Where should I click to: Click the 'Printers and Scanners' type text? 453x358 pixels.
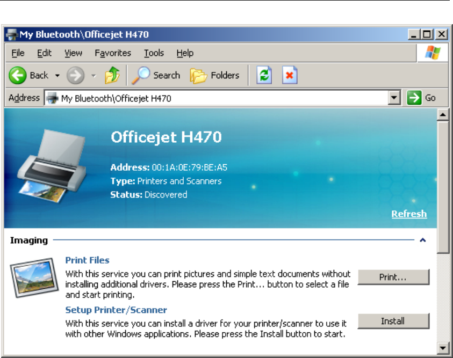179,181
